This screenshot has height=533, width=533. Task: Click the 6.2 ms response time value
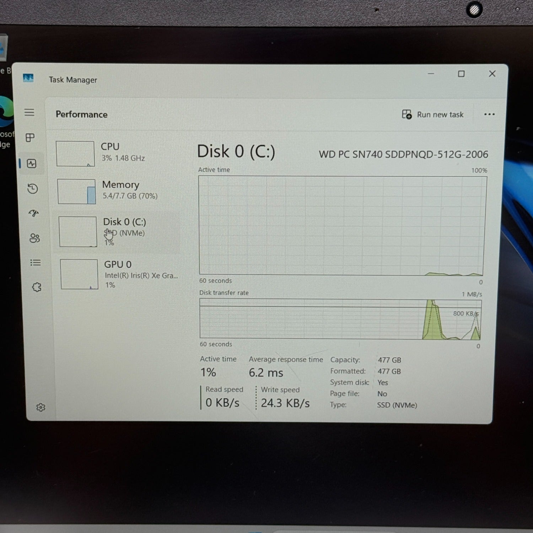tap(266, 373)
